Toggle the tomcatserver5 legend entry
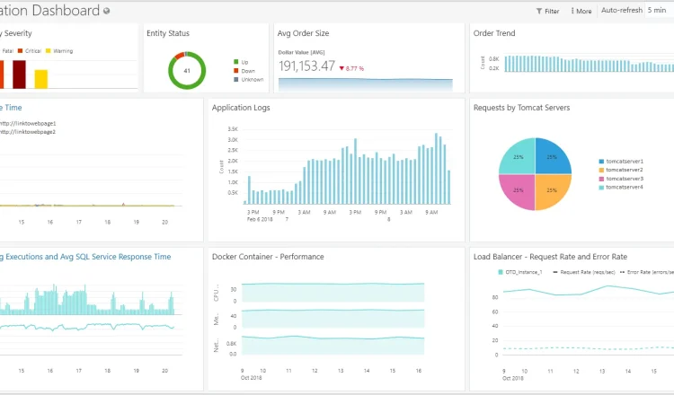674x395 pixels. pos(621,179)
